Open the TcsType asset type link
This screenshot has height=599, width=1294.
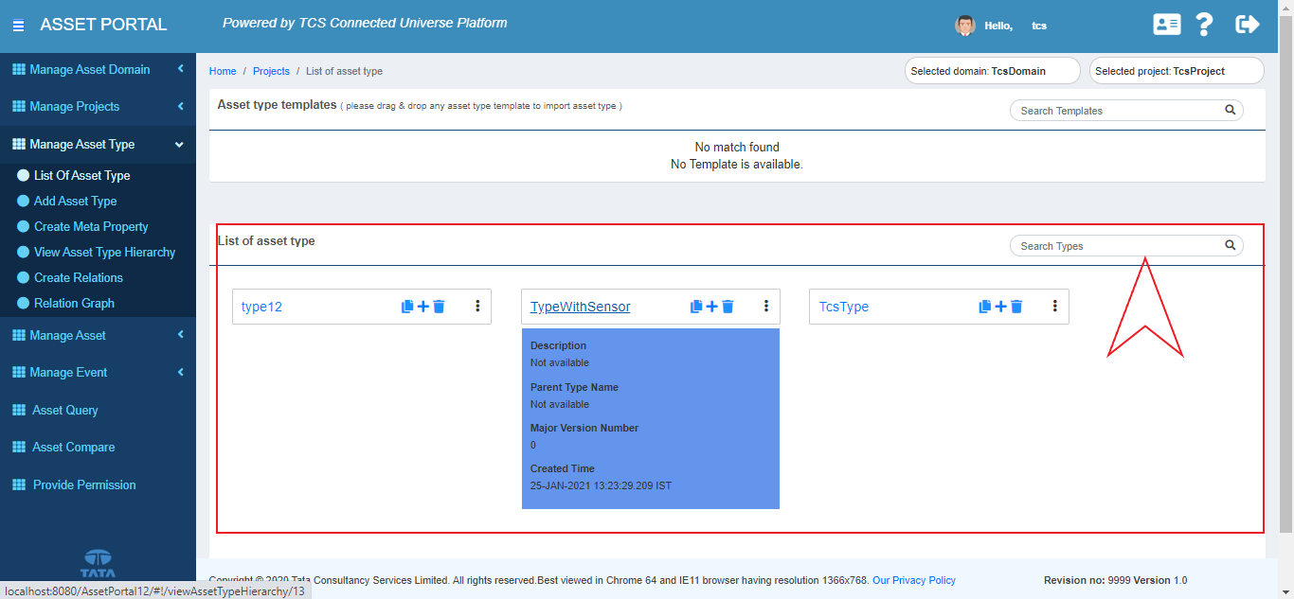(x=844, y=307)
